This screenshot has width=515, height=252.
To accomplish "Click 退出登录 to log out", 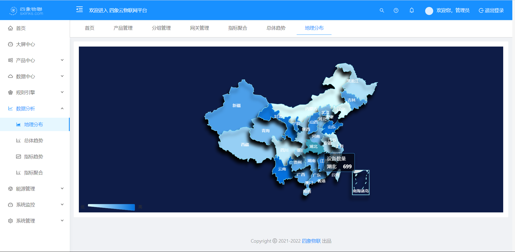I will coord(491,10).
